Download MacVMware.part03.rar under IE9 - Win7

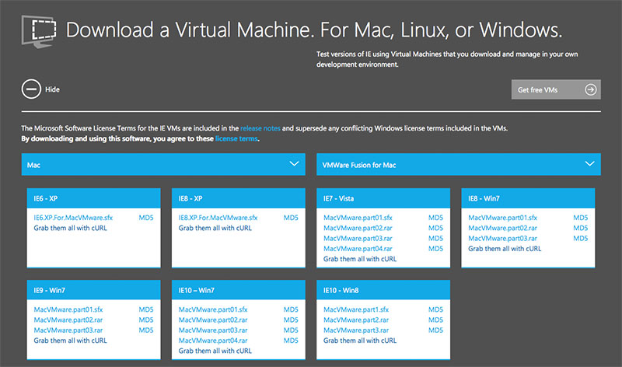pyautogui.click(x=68, y=330)
